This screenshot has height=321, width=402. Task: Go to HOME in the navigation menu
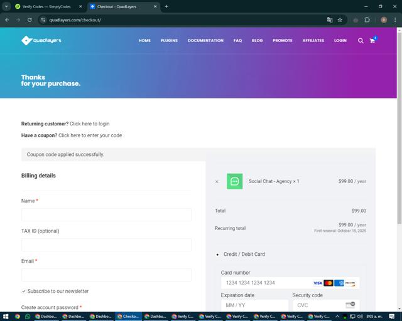[144, 41]
